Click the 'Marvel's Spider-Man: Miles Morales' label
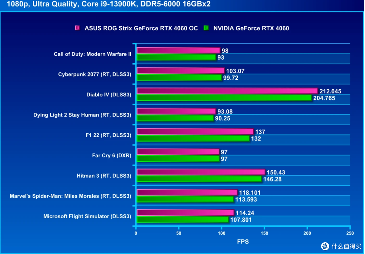The height and width of the screenshot is (254, 365). [x=54, y=196]
